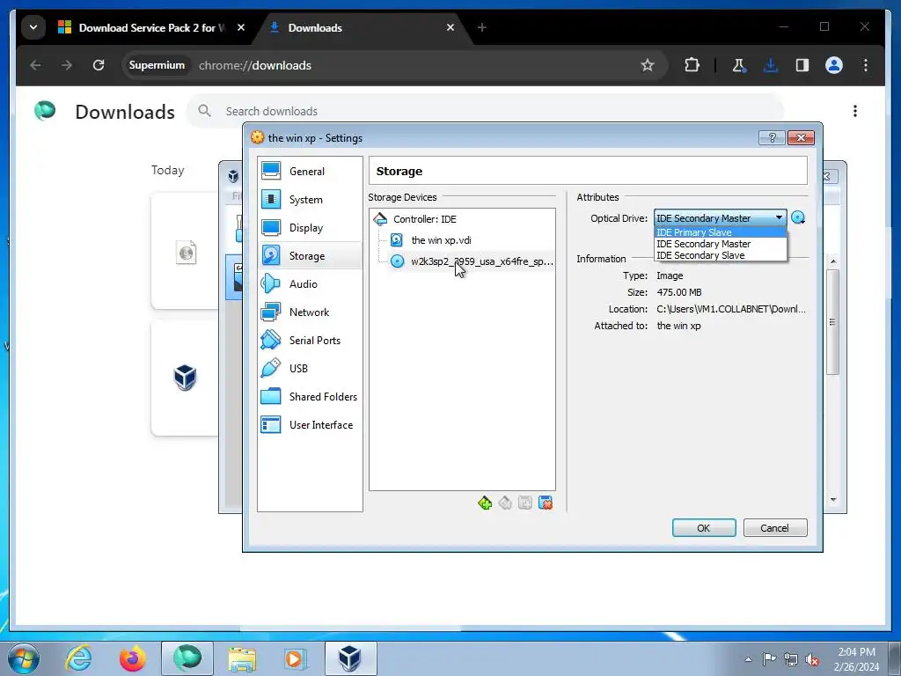Close the win xp Settings dialog
901x676 pixels.
(x=801, y=137)
